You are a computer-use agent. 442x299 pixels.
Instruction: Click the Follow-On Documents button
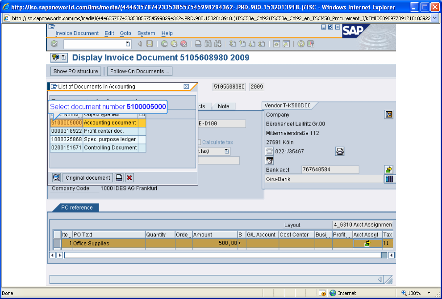pyautogui.click(x=140, y=72)
